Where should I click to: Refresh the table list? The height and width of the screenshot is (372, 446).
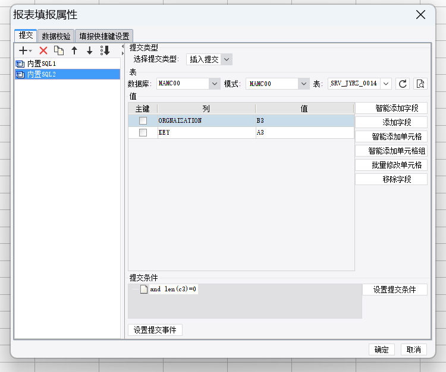[x=403, y=84]
